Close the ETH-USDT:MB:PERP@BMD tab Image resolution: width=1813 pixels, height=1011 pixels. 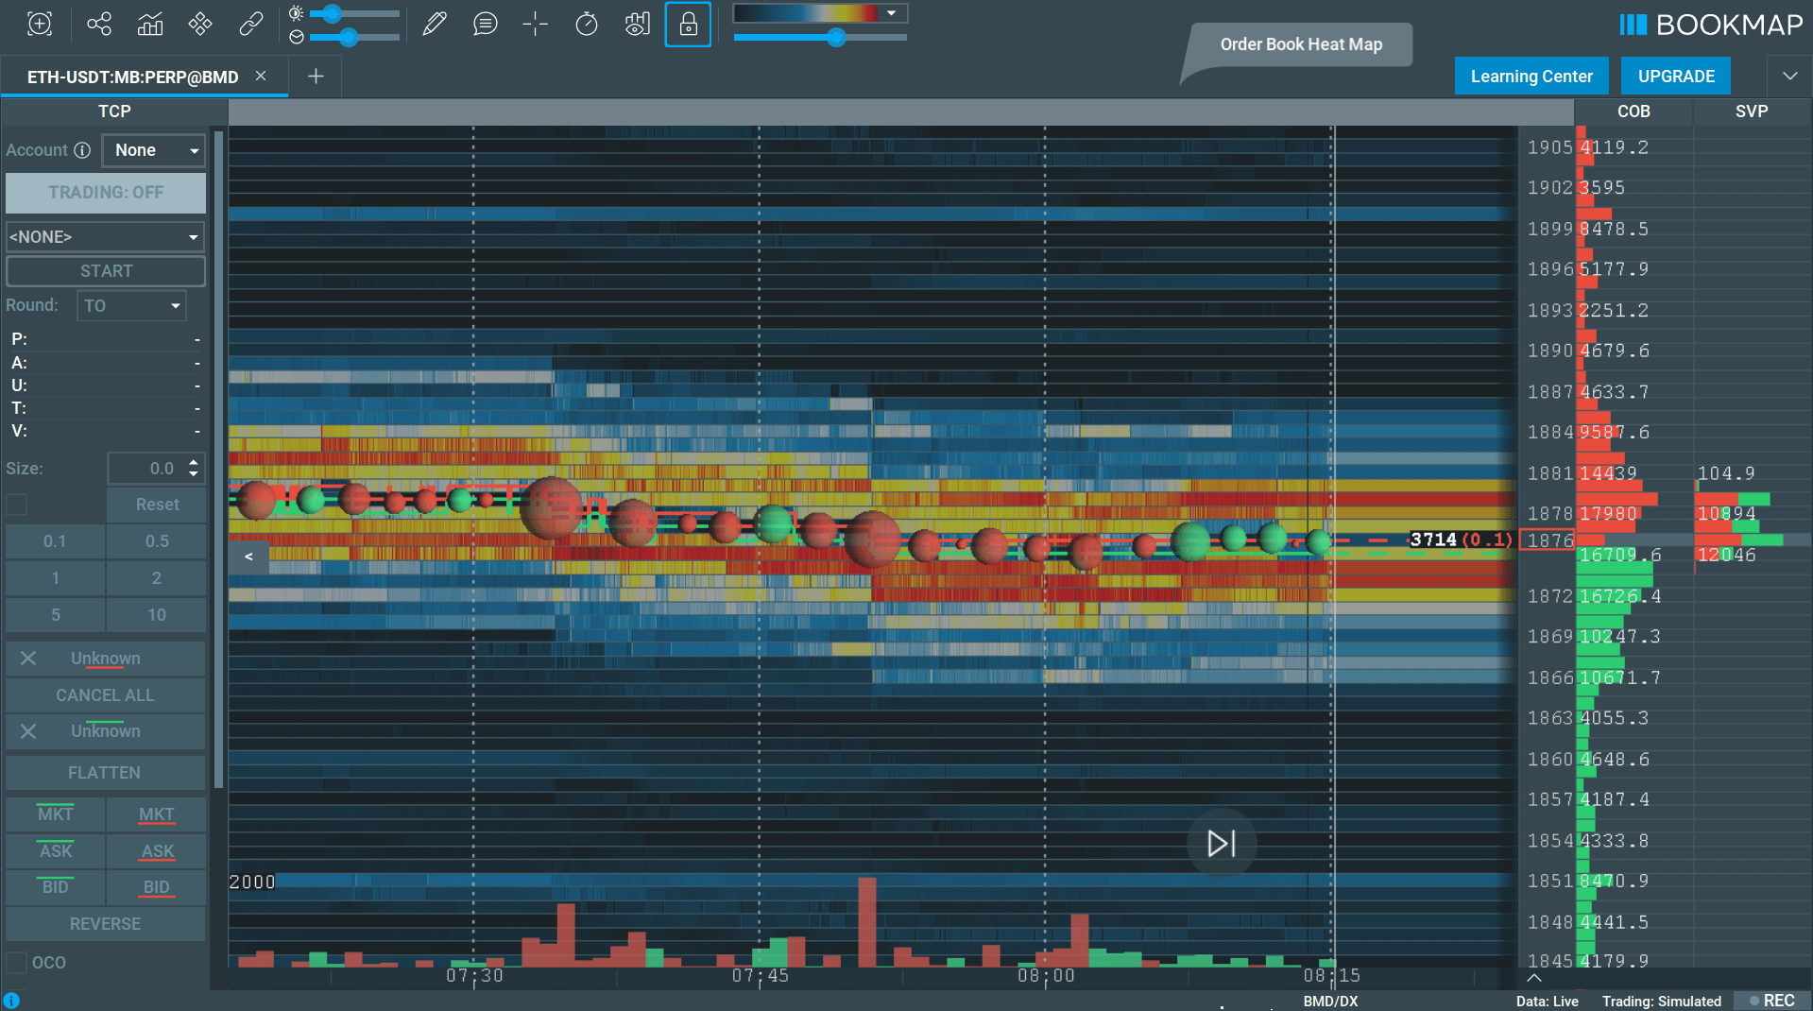261,76
